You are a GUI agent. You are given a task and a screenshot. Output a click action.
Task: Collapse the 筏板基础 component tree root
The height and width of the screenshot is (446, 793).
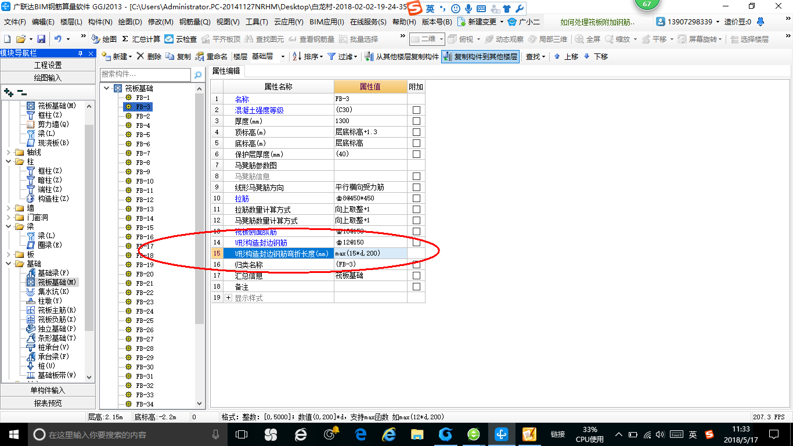tap(107, 88)
